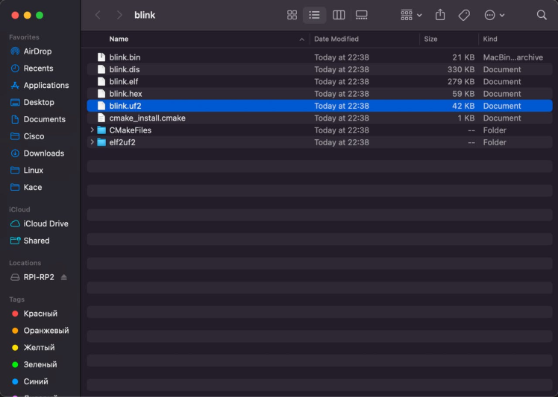Switch to icon grid view

292,15
